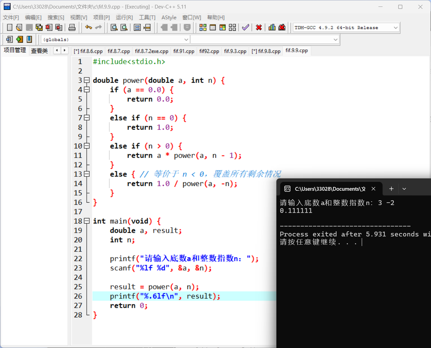
Task: Click the Delete Profiling Information icon
Action: [282, 27]
